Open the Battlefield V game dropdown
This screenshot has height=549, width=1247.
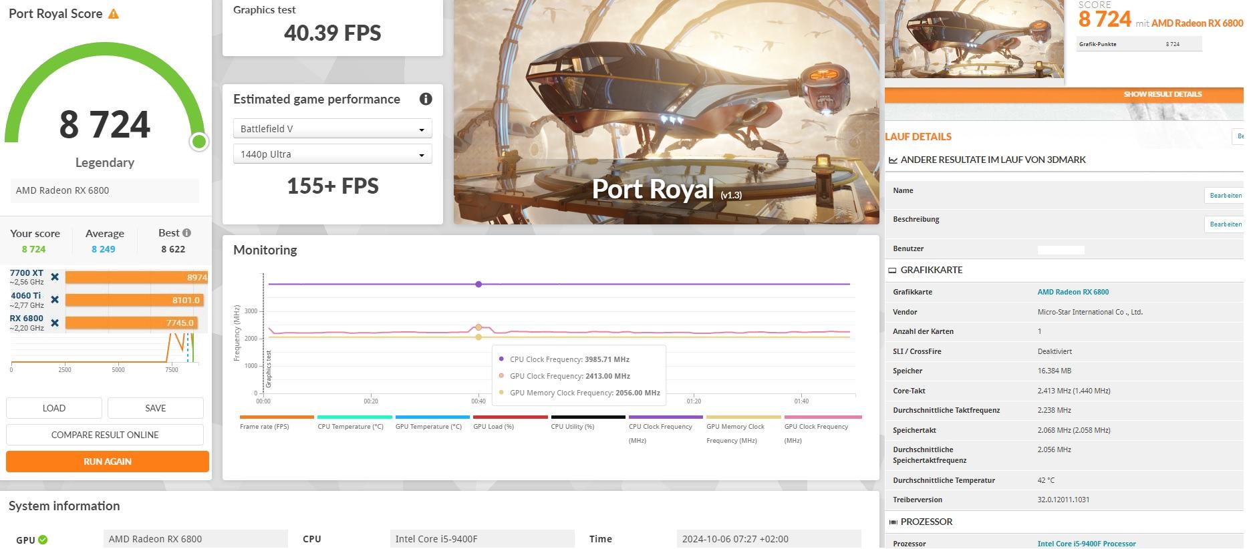(332, 129)
